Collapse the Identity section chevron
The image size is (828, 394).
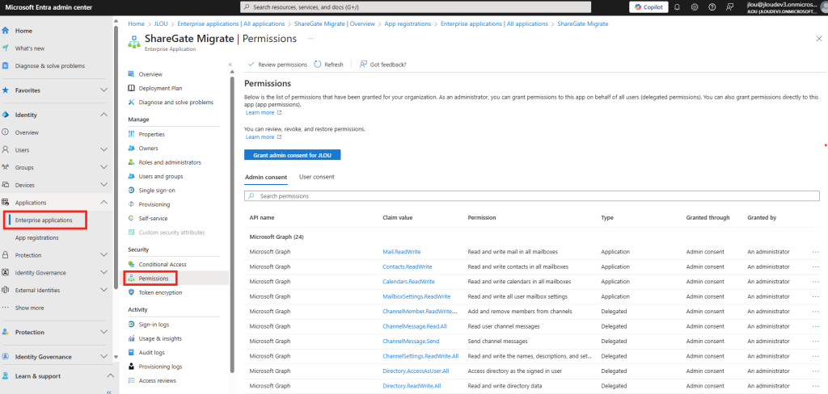[104, 115]
